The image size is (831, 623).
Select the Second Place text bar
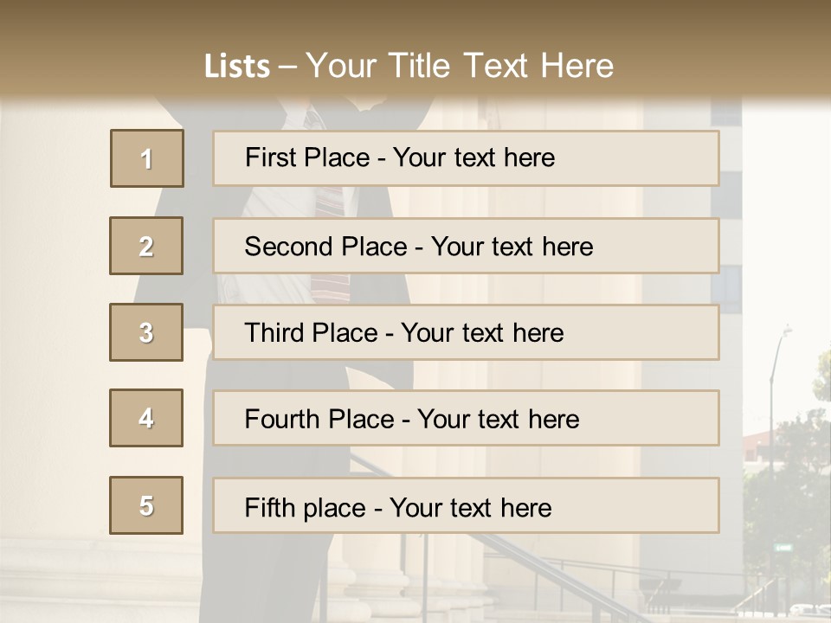[x=466, y=246]
